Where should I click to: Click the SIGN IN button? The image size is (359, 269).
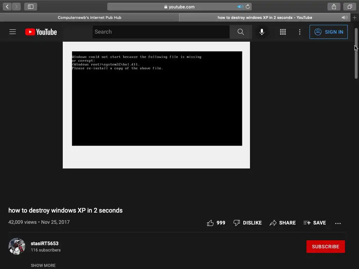(328, 32)
